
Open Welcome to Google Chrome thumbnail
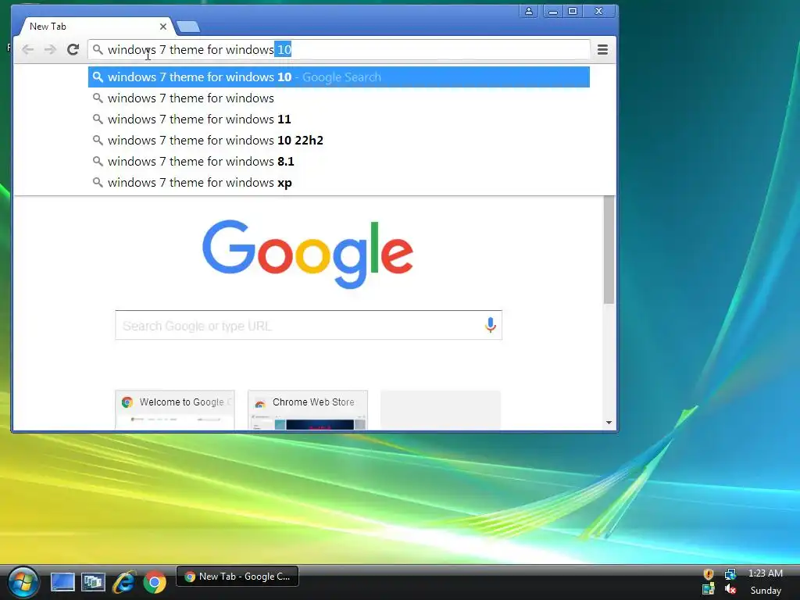[x=175, y=410]
